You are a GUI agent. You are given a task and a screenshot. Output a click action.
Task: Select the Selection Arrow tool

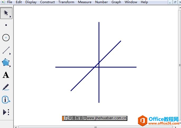click(x=6, y=13)
